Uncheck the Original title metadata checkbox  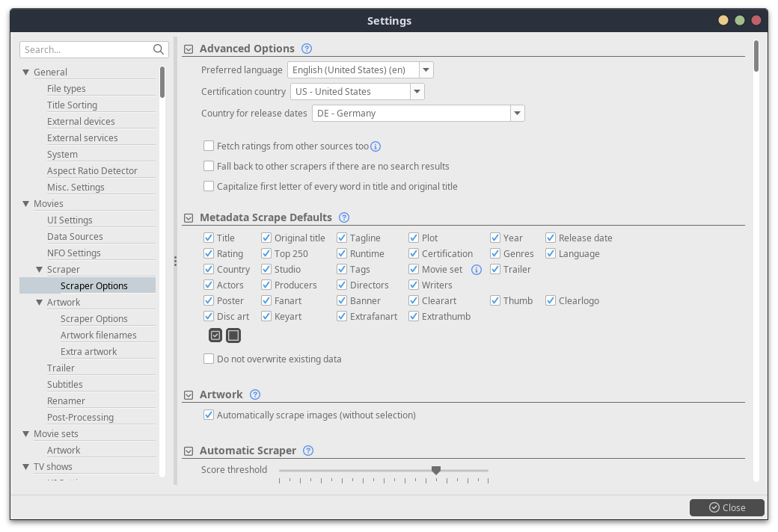[266, 238]
